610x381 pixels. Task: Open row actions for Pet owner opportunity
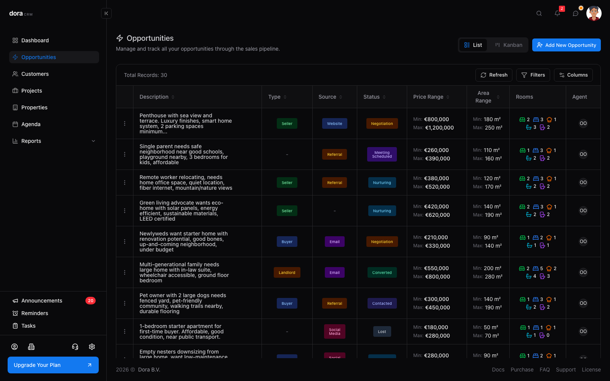(125, 303)
